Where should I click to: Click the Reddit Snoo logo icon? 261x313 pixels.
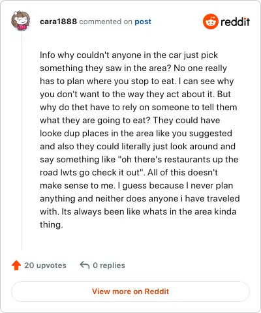click(210, 22)
